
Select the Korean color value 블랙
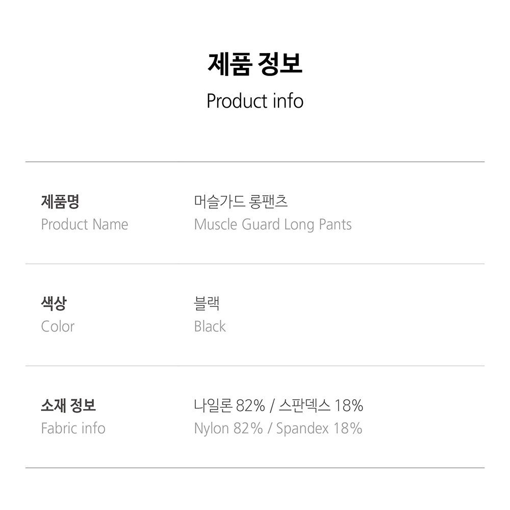[x=207, y=304]
